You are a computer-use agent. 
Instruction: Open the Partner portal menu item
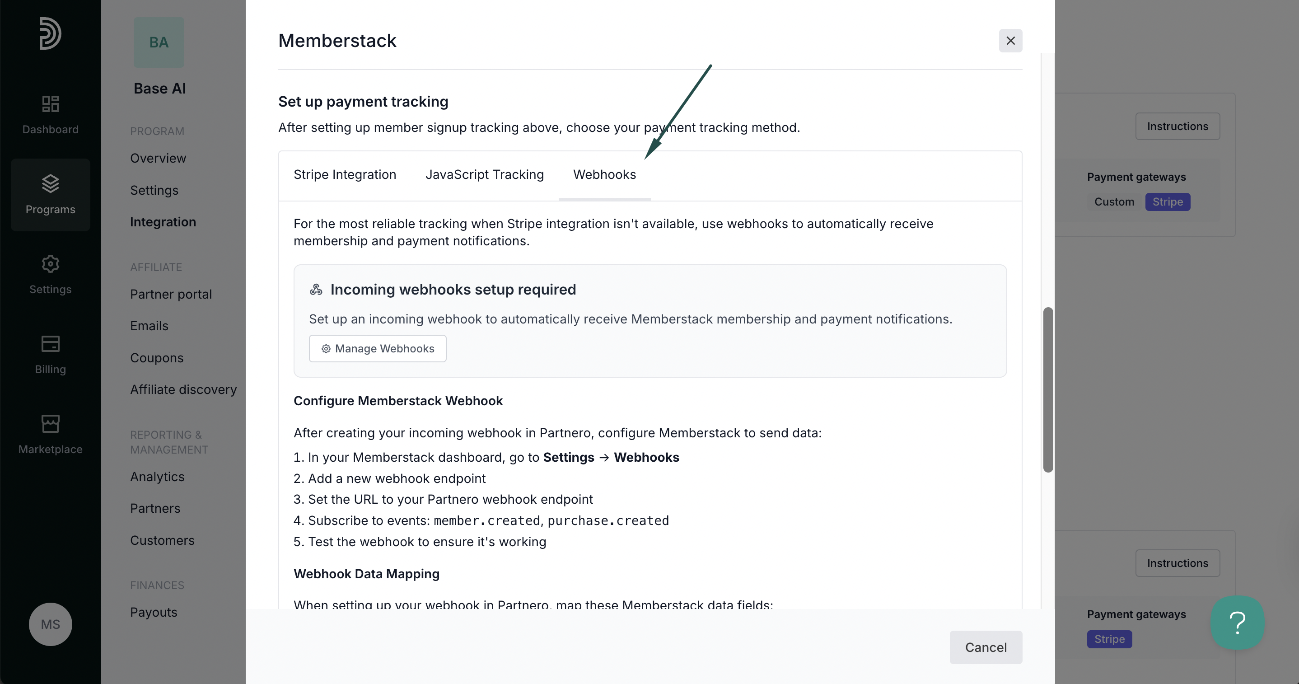(x=171, y=294)
